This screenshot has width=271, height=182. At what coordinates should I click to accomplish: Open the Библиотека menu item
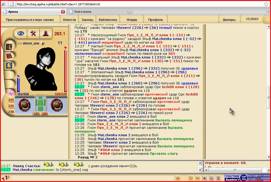coord(108,20)
